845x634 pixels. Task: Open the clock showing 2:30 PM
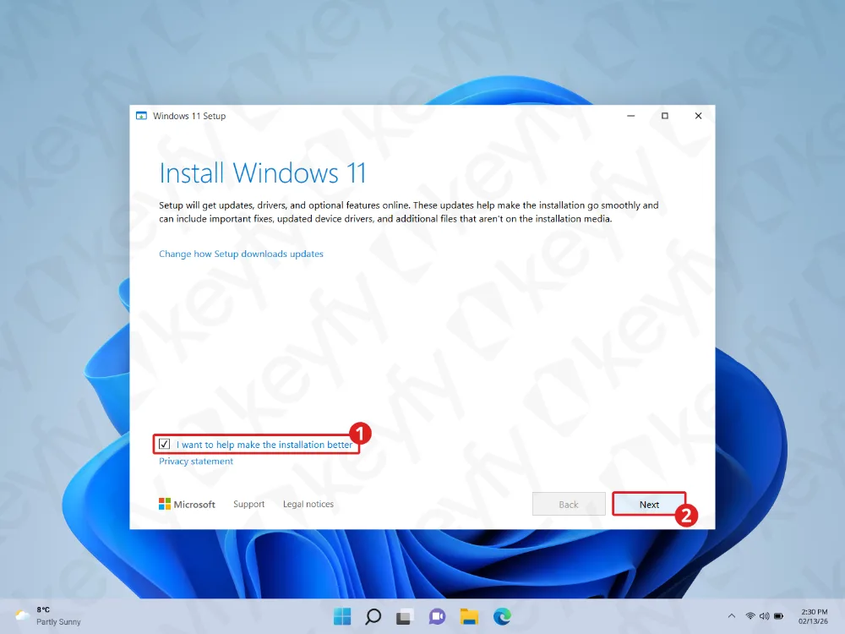(813, 616)
